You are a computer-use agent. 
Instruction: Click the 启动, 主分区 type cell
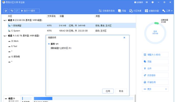(x=101, y=31)
